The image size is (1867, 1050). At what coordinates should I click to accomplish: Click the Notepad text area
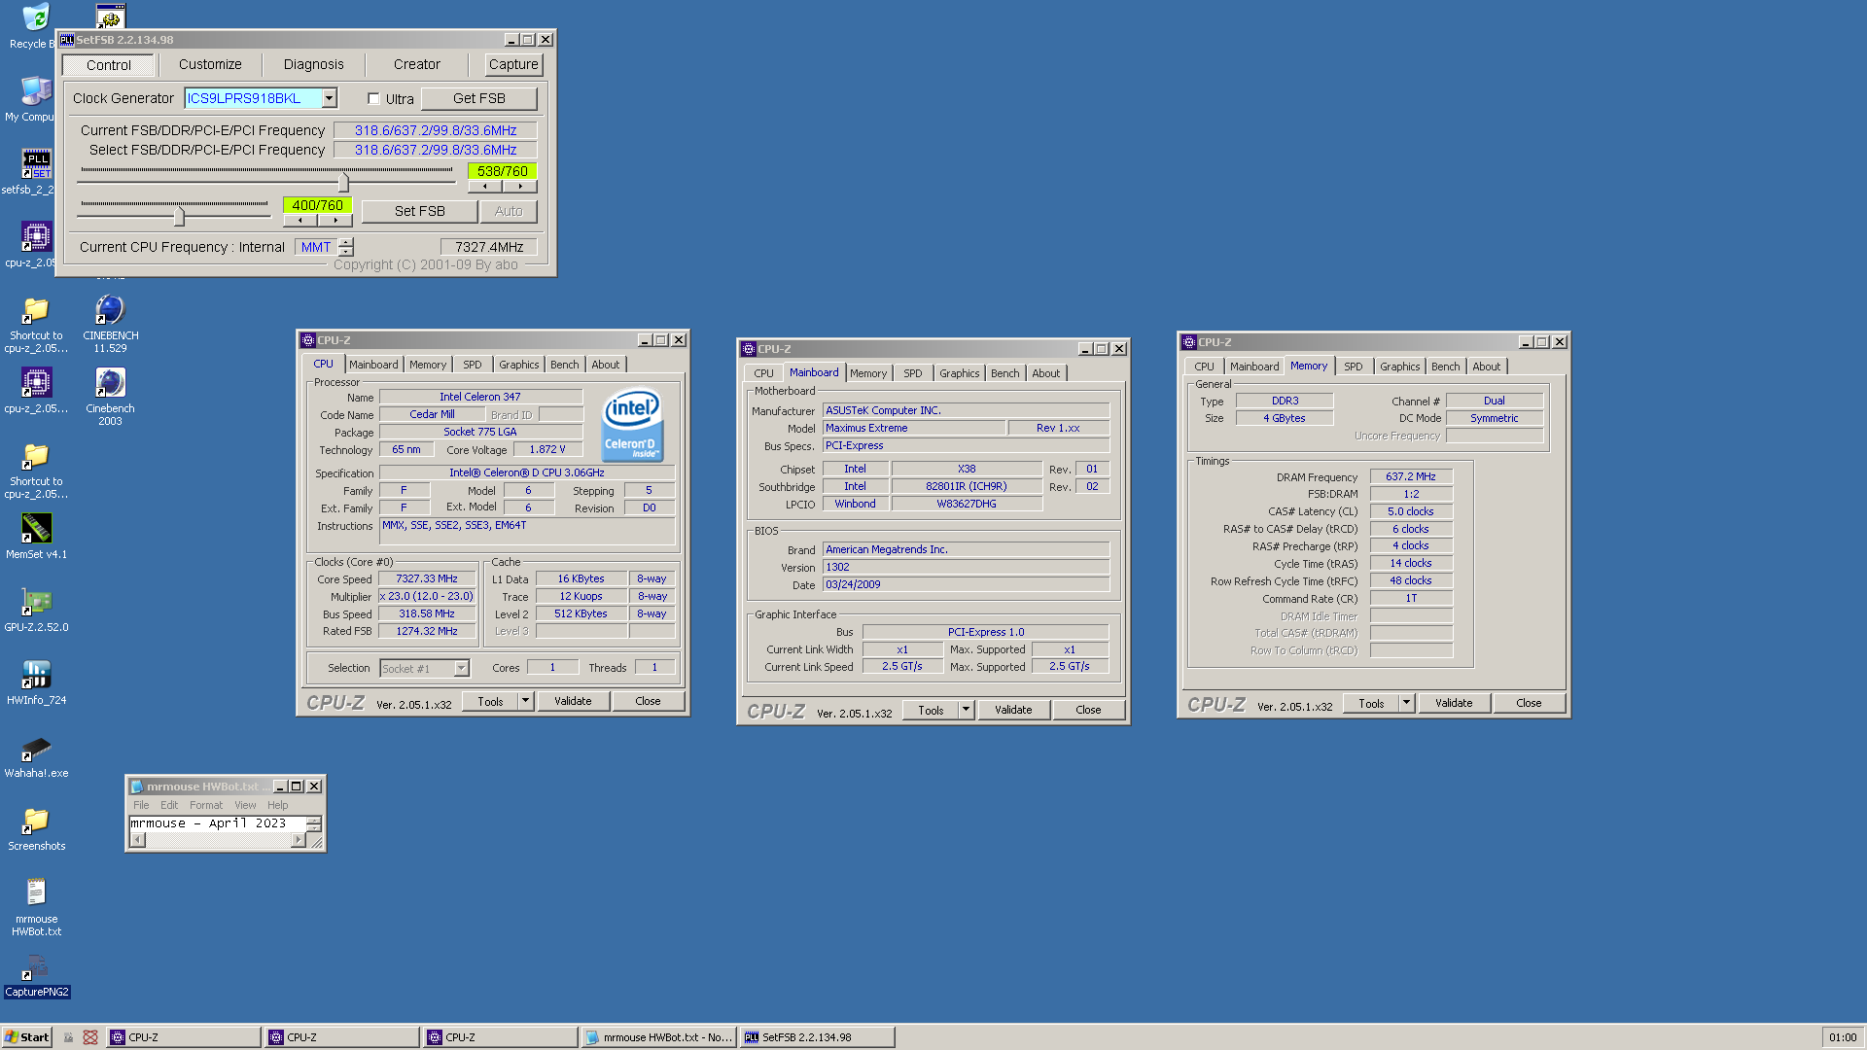(218, 823)
